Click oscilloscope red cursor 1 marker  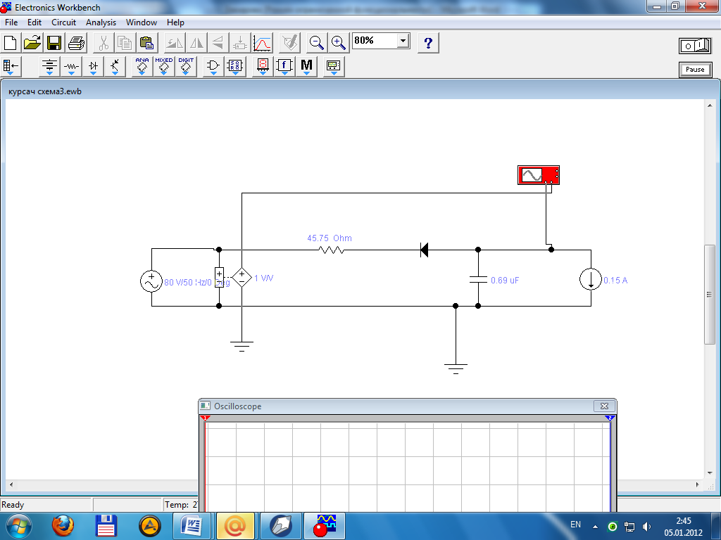click(x=206, y=418)
